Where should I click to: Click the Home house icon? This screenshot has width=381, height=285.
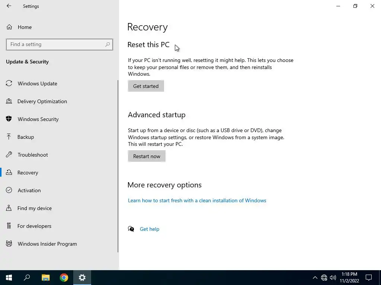tap(9, 27)
